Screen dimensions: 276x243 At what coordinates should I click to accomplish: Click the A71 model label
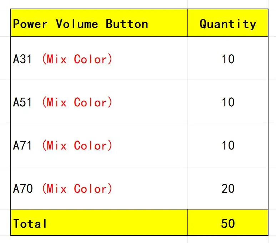22,146
